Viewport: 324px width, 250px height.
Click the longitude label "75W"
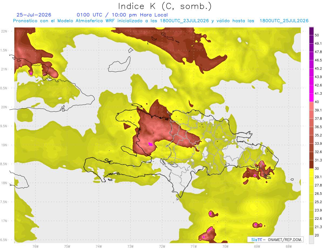click(x=67, y=246)
